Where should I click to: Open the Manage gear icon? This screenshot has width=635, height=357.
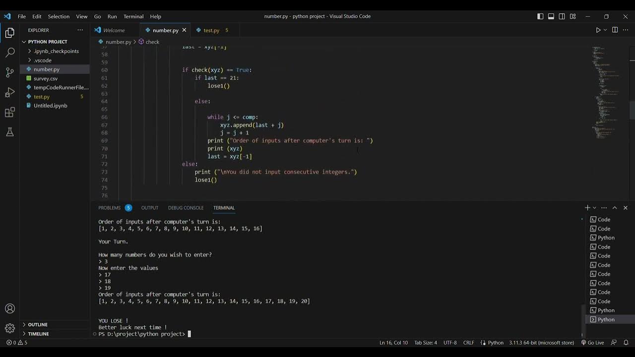9,328
